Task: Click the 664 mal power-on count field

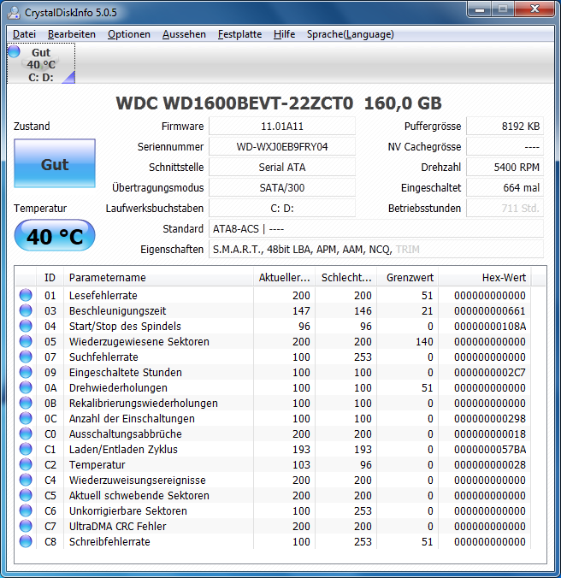Action: pyautogui.click(x=505, y=188)
